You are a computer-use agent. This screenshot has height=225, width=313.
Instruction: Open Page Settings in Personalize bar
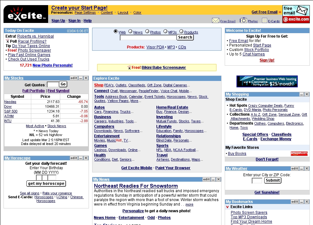pos(85,13)
